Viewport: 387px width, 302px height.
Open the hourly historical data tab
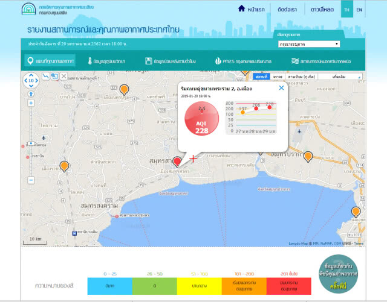[171, 61]
